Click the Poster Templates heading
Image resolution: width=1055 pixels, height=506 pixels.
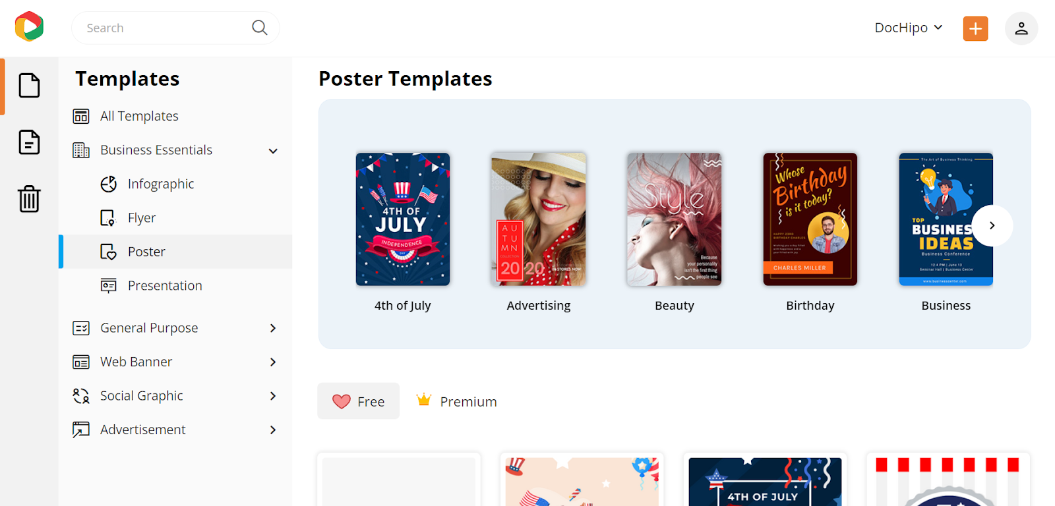(406, 78)
